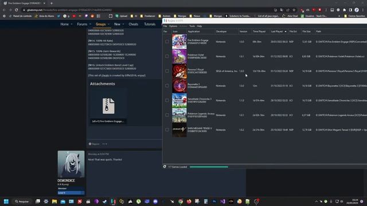Expand the Forums dropdown arrow in forum nav
The height and width of the screenshot is (206, 367).
point(91,24)
